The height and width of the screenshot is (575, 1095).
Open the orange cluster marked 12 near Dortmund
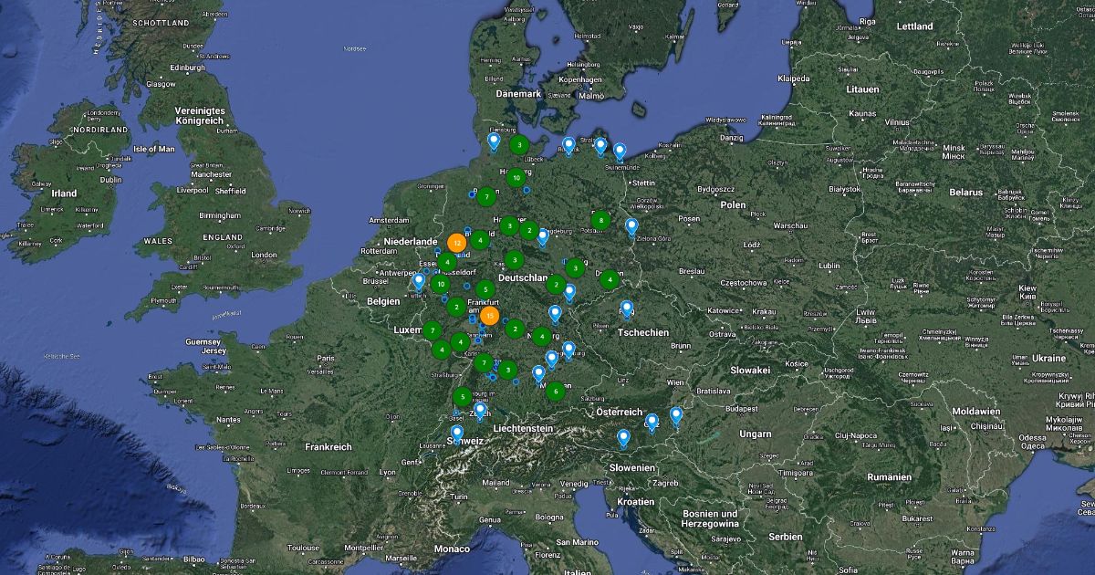456,243
